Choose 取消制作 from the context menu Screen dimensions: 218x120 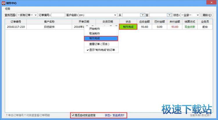[101, 34]
